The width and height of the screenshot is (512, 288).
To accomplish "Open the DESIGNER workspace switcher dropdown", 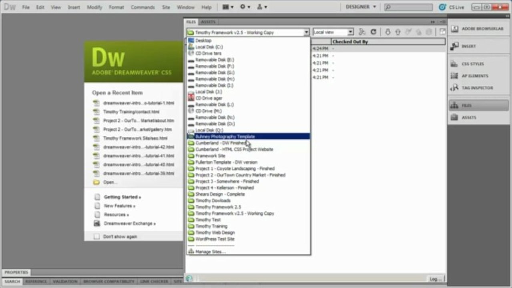I will click(361, 7).
